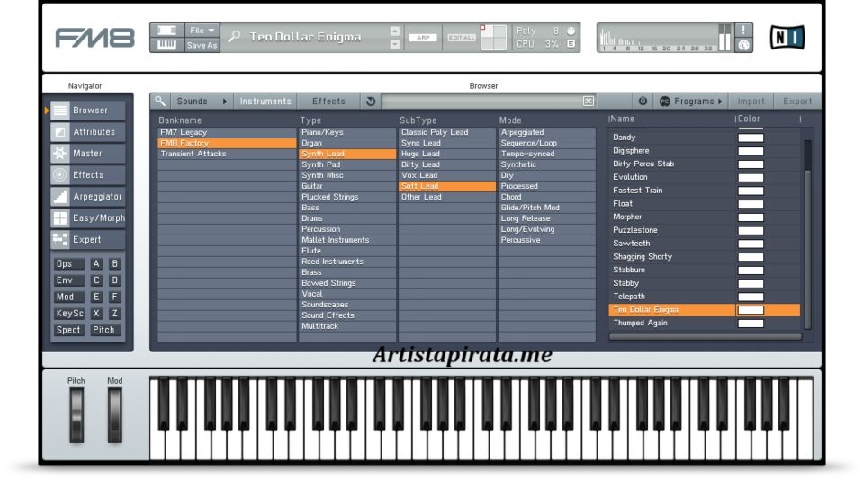Click the Native Instruments logo
The width and height of the screenshot is (864, 497).
pos(787,38)
